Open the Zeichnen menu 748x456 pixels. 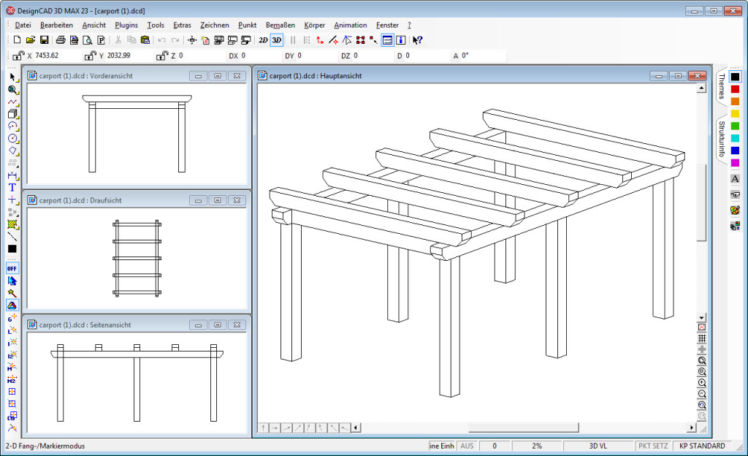click(x=214, y=25)
